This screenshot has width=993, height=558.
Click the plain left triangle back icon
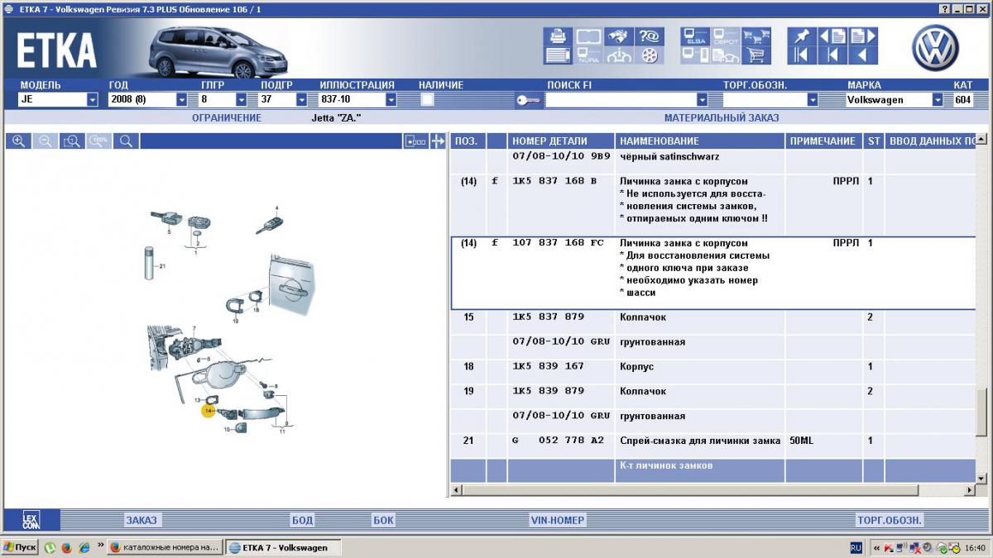[x=862, y=55]
